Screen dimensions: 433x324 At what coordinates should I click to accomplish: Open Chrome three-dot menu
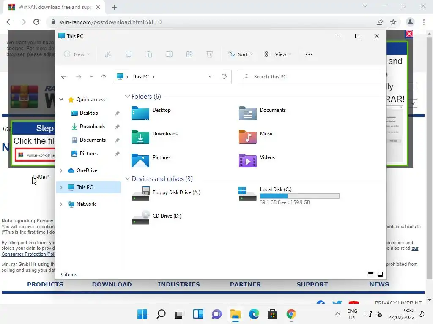click(x=424, y=22)
